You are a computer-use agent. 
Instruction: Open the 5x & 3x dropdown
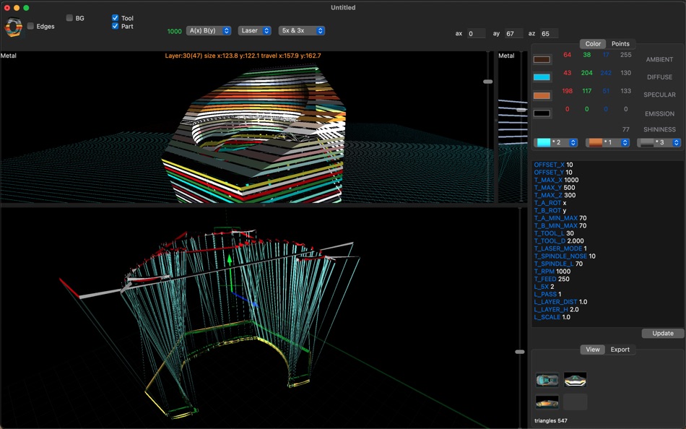(x=301, y=30)
